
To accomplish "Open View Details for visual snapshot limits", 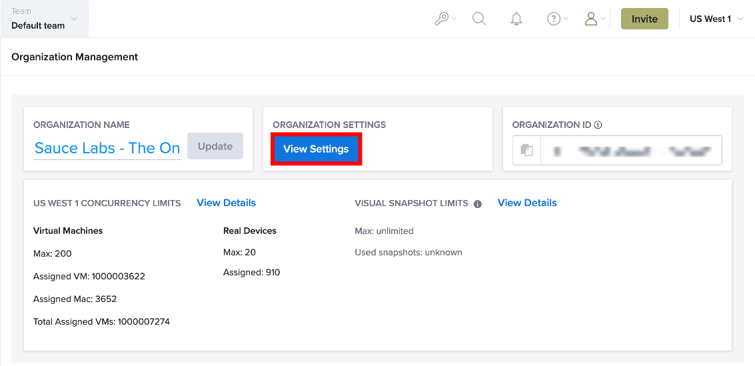I will (x=527, y=203).
